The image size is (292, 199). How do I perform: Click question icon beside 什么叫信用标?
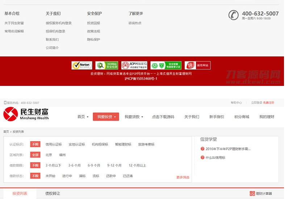click(203, 157)
